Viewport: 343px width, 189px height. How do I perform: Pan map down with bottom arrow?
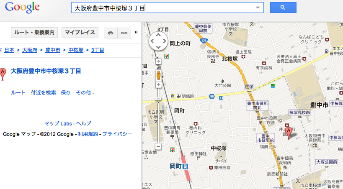tap(158, 47)
